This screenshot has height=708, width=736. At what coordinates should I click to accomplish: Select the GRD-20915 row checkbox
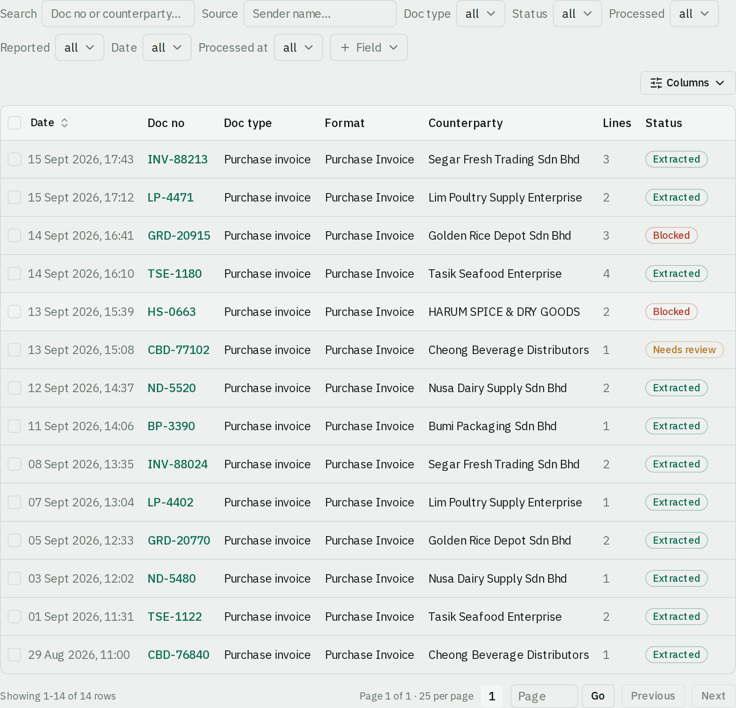[x=14, y=235]
